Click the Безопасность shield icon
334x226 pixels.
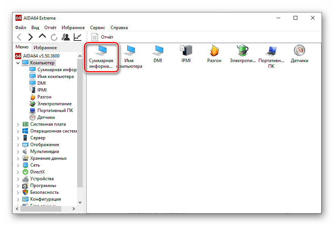tap(25, 192)
